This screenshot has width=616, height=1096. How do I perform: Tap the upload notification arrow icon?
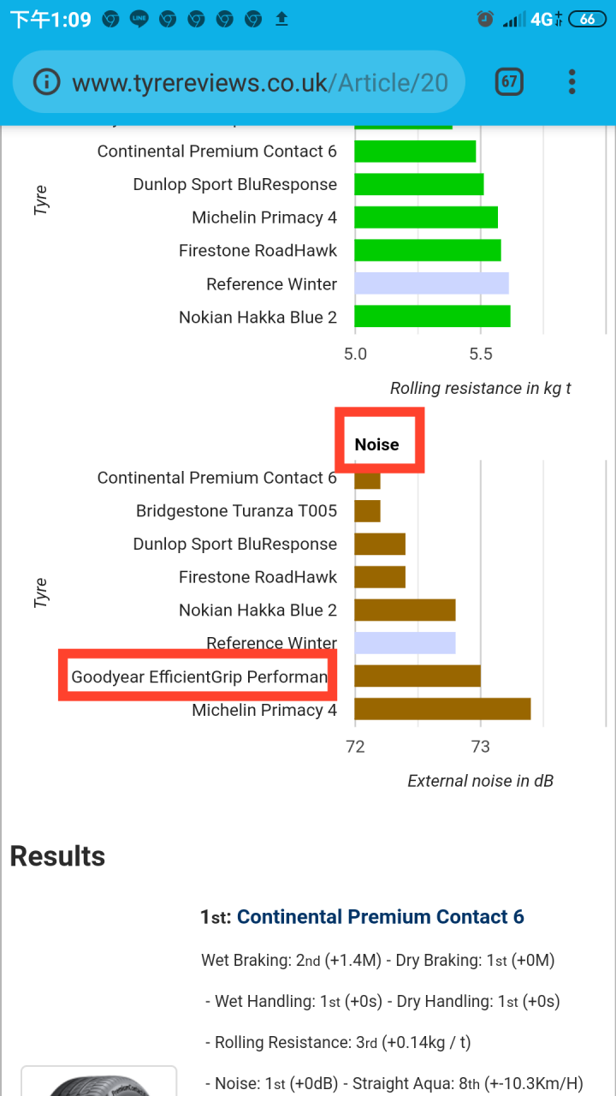(281, 19)
